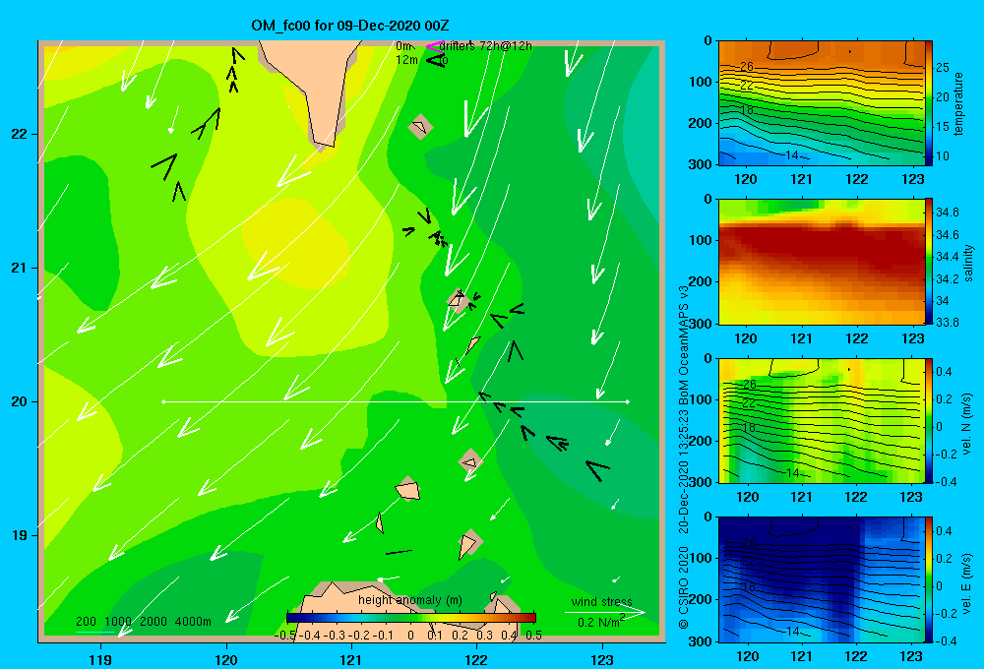Click latitude label 20 on main map axis

tap(20, 401)
